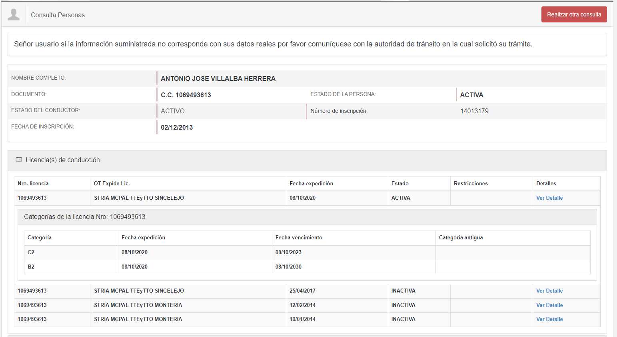617x337 pixels.
Task: Click the Categorías de la licencia header
Action: click(x=84, y=217)
